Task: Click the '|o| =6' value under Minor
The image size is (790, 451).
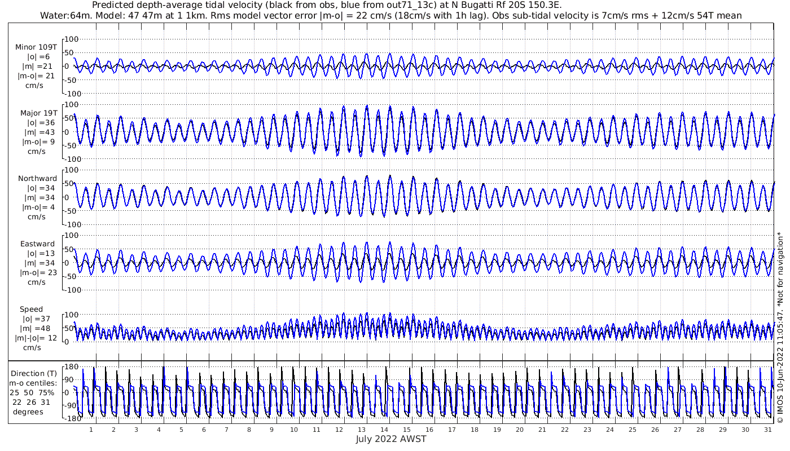Action: click(38, 57)
